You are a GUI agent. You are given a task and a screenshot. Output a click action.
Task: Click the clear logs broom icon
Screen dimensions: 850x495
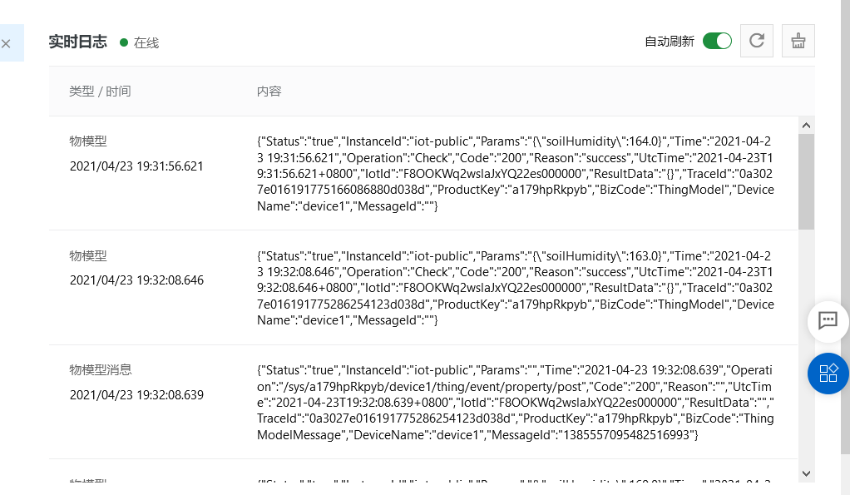pos(798,41)
